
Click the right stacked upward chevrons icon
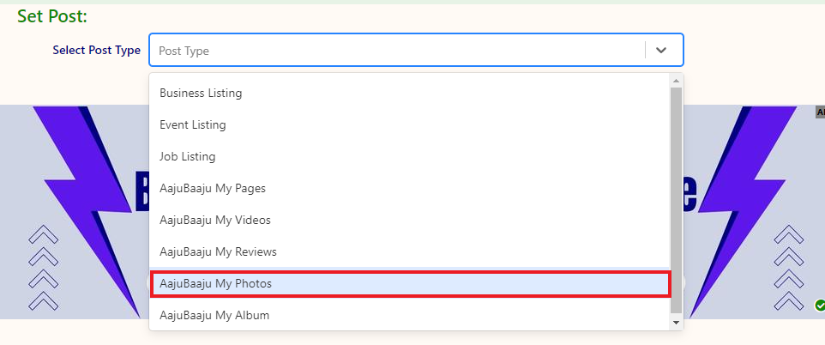click(788, 268)
